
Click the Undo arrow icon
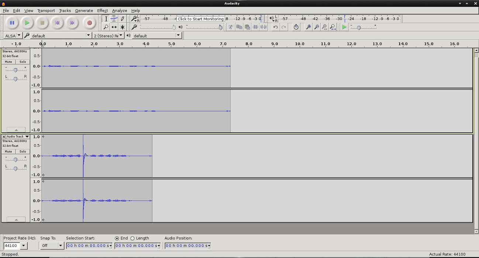[x=276, y=27]
